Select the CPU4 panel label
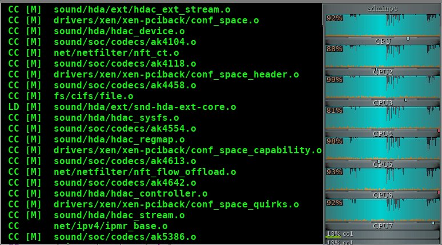This screenshot has height=245, width=442. [x=383, y=134]
